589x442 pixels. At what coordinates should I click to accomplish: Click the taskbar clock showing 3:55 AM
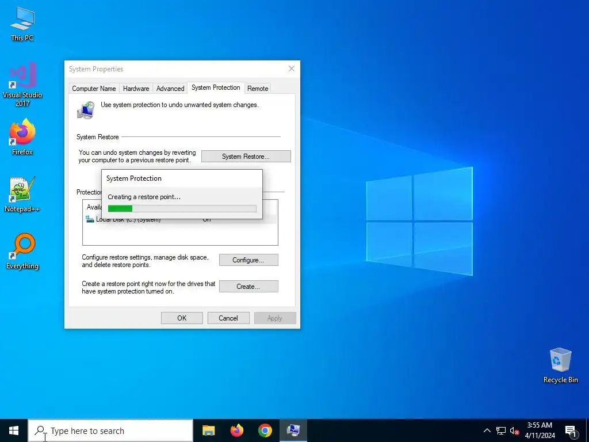tap(540, 430)
